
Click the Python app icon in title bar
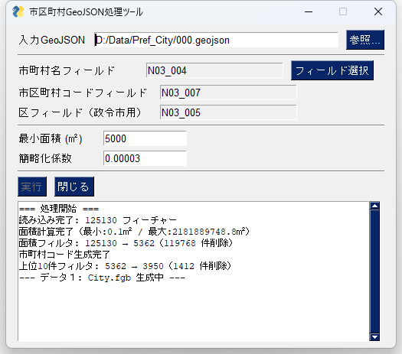[x=18, y=11]
